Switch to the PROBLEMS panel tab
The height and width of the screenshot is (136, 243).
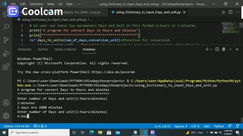tap(25, 49)
